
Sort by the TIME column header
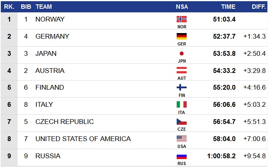point(228,7)
